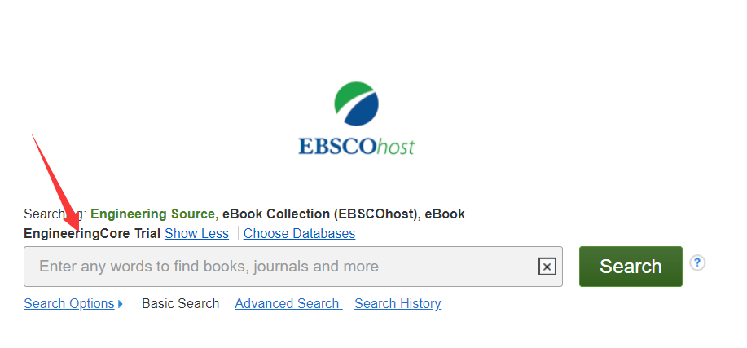
Task: Clear the search box with X icon
Action: coord(547,267)
